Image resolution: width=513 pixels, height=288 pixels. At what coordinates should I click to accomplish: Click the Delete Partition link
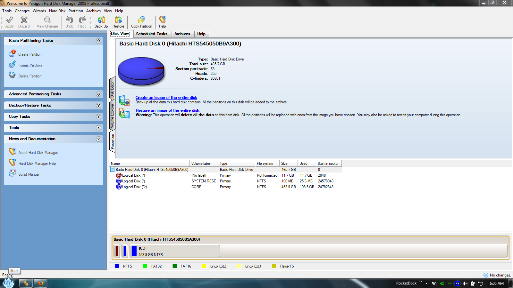pos(30,76)
